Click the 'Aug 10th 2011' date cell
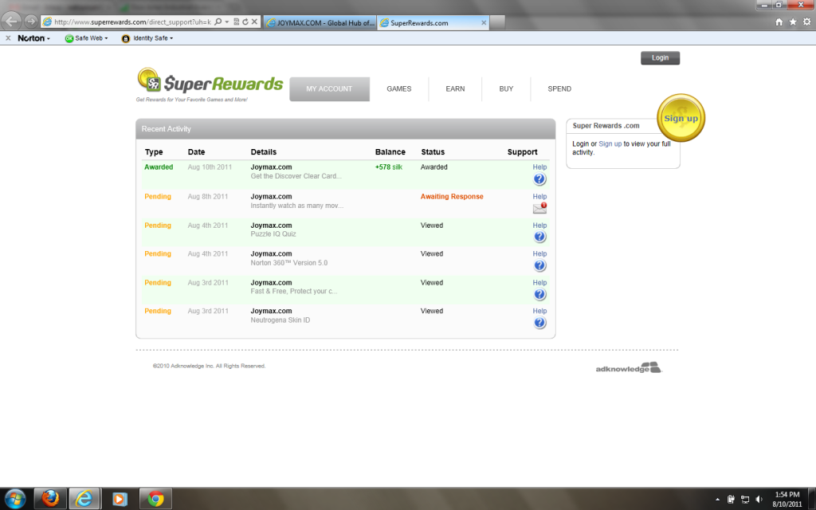This screenshot has width=816, height=510. (x=210, y=167)
